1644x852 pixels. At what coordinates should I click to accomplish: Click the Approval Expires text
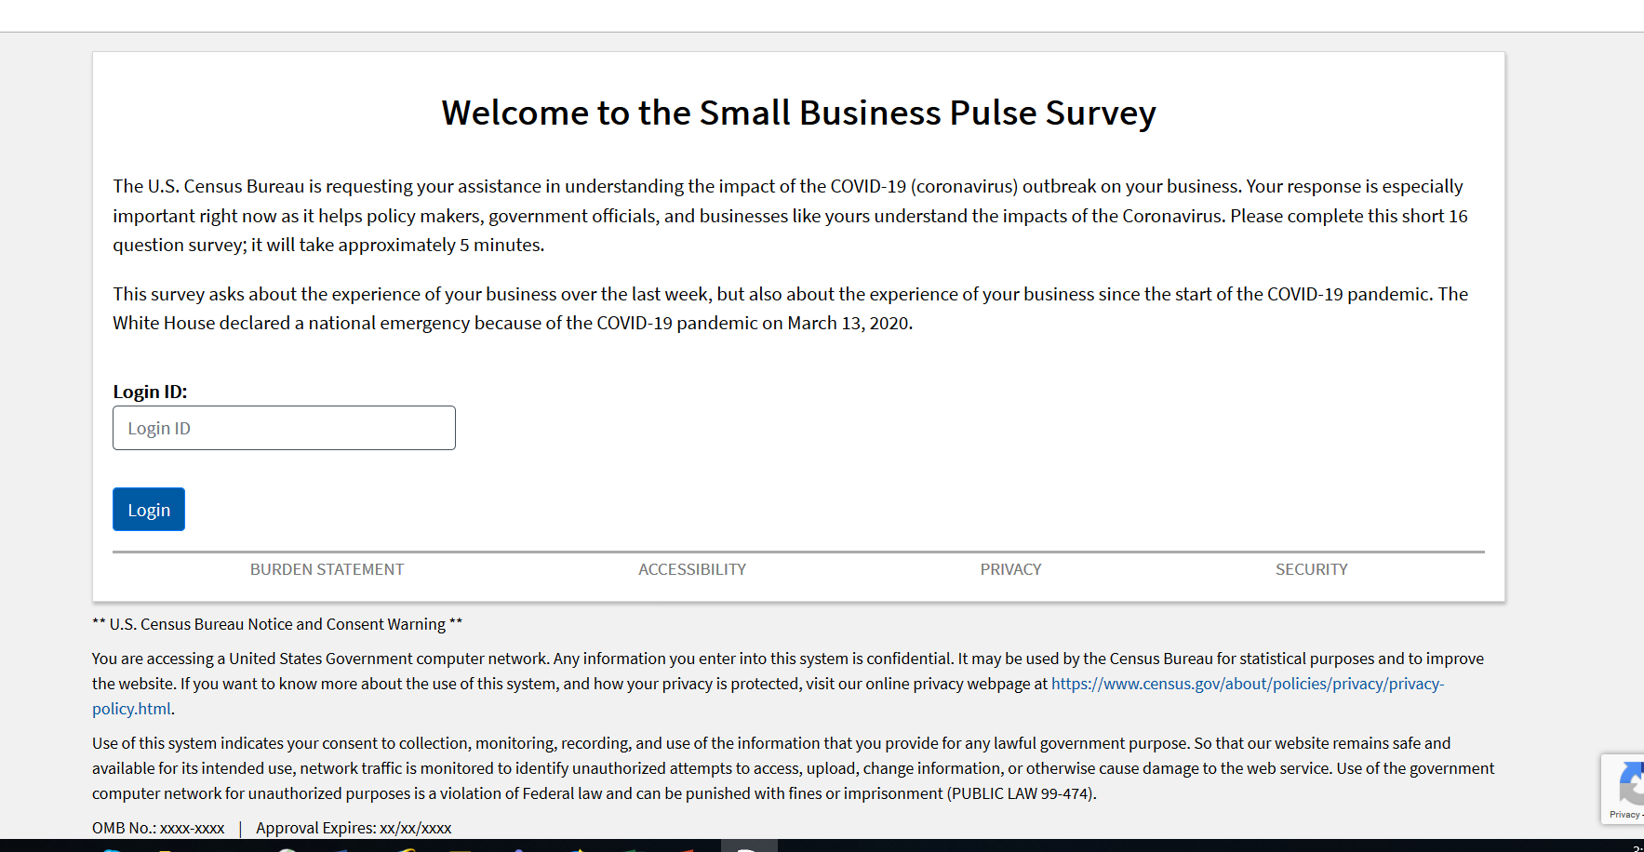[x=354, y=828]
